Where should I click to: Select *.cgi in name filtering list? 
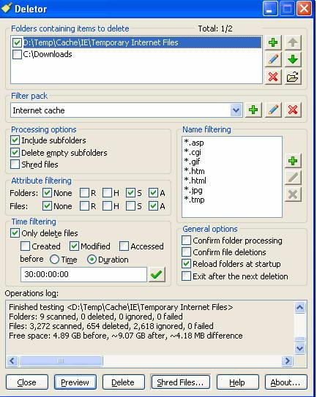pos(193,152)
